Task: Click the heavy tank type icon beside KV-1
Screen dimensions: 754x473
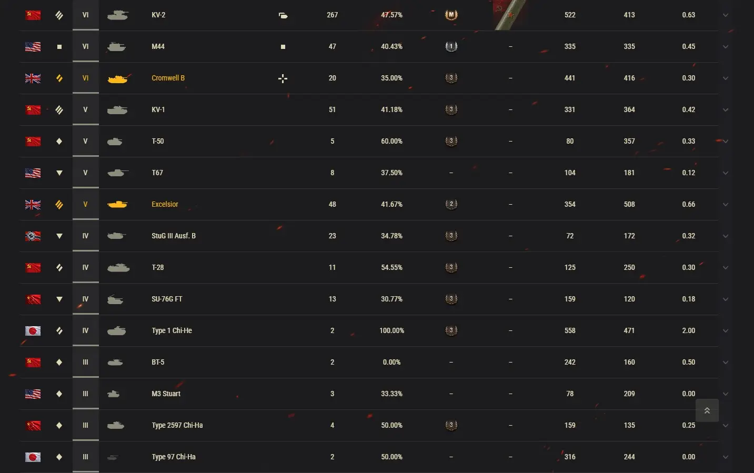Action: tap(59, 110)
